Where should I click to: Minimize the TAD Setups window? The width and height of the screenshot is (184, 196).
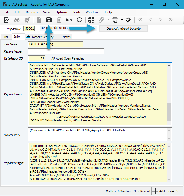[152, 4]
